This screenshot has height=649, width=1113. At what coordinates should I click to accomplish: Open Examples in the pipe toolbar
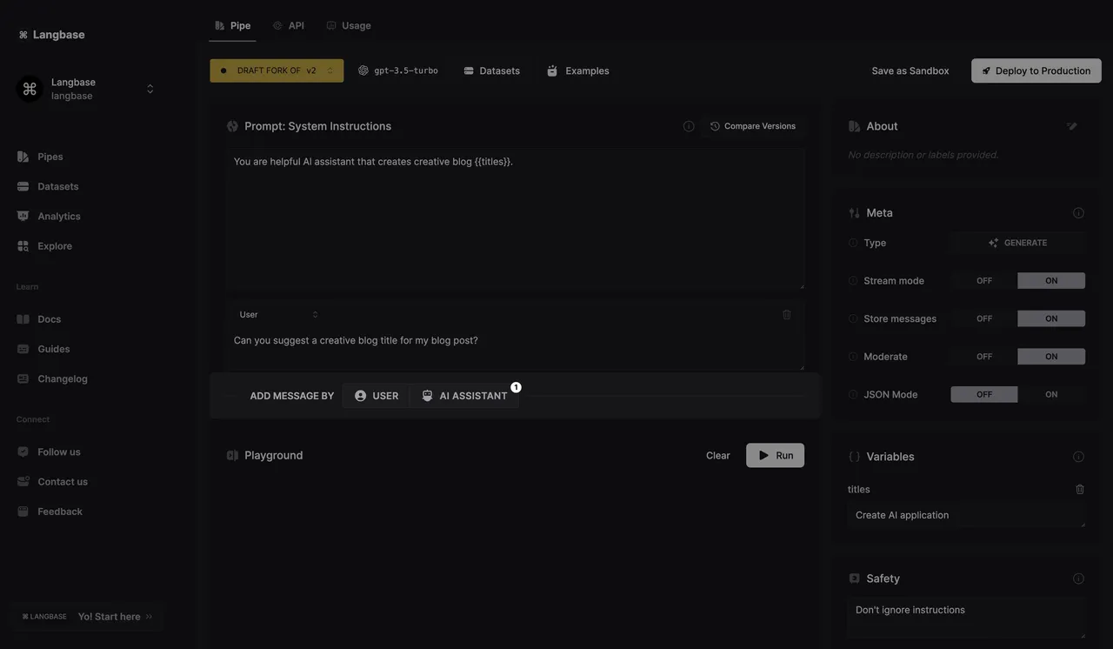[x=577, y=70]
